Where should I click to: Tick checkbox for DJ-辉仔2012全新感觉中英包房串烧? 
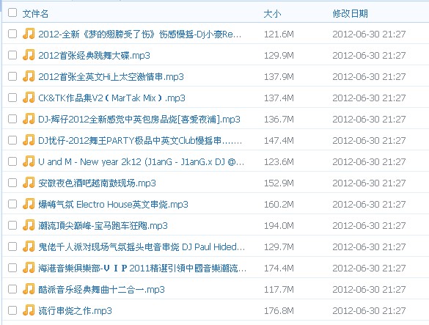[12, 119]
